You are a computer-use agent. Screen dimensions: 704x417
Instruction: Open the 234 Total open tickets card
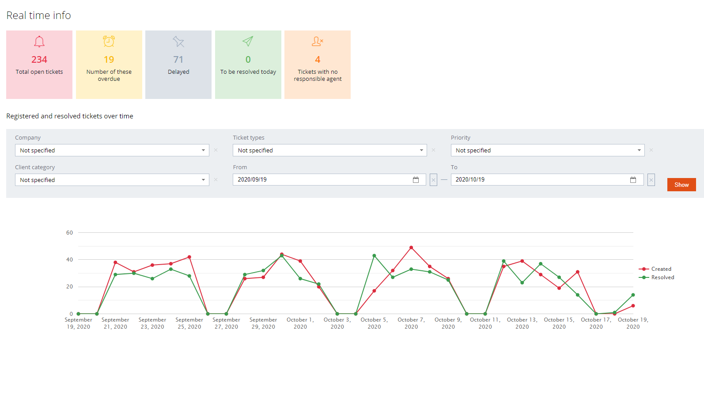[x=39, y=64]
